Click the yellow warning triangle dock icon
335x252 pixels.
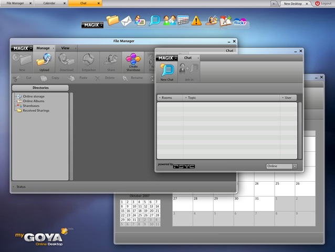(196, 21)
